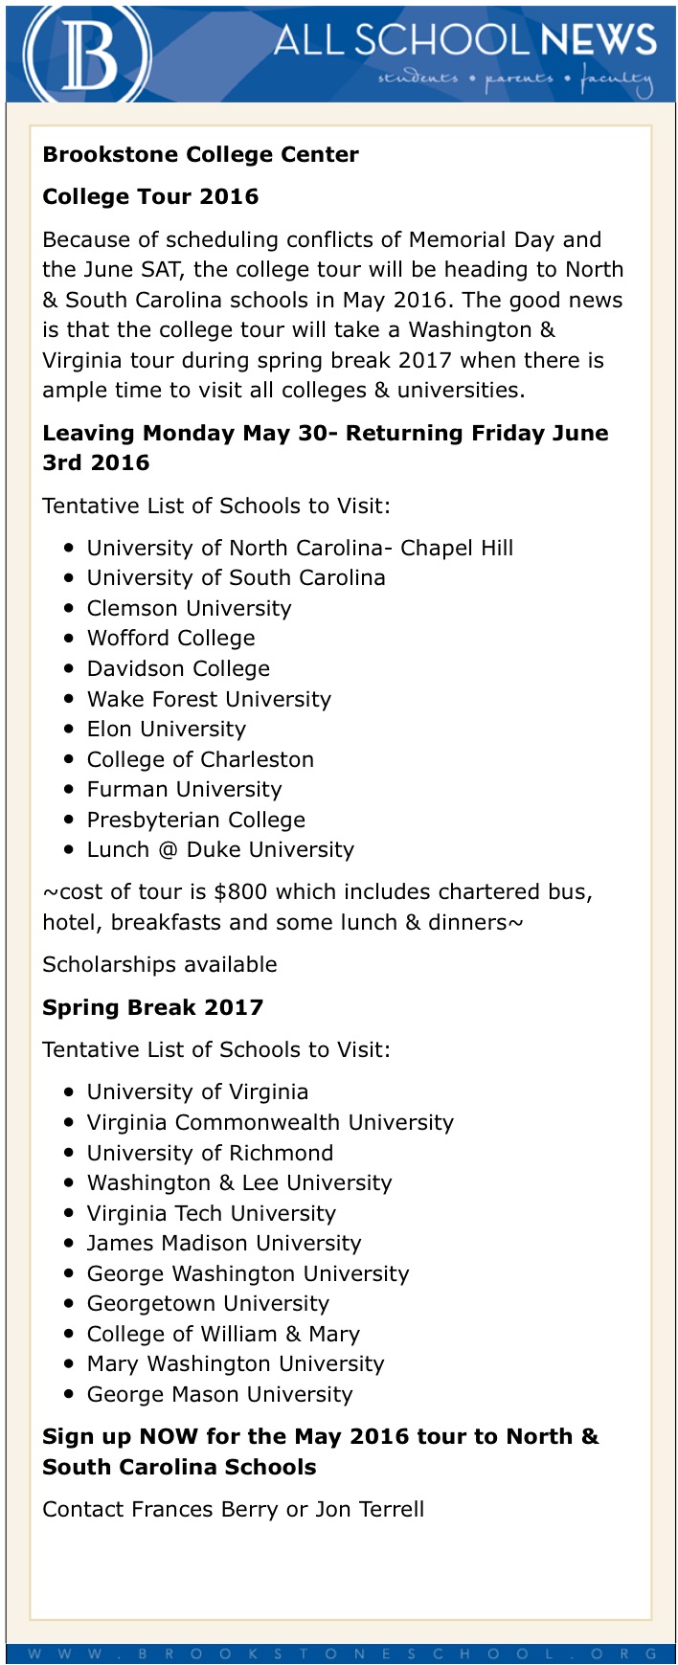
Task: Select the Brookstone College Center heading
Action: 200,155
